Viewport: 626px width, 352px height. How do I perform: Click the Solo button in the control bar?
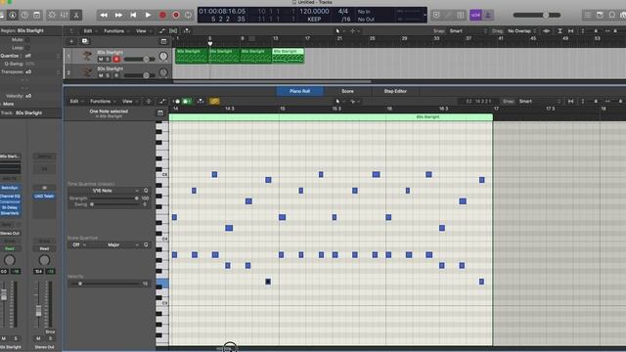461,16
